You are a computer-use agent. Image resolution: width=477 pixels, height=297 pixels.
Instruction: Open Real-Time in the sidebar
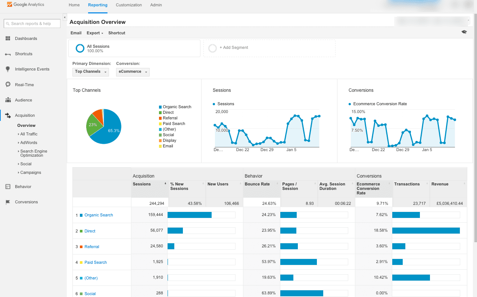point(24,85)
